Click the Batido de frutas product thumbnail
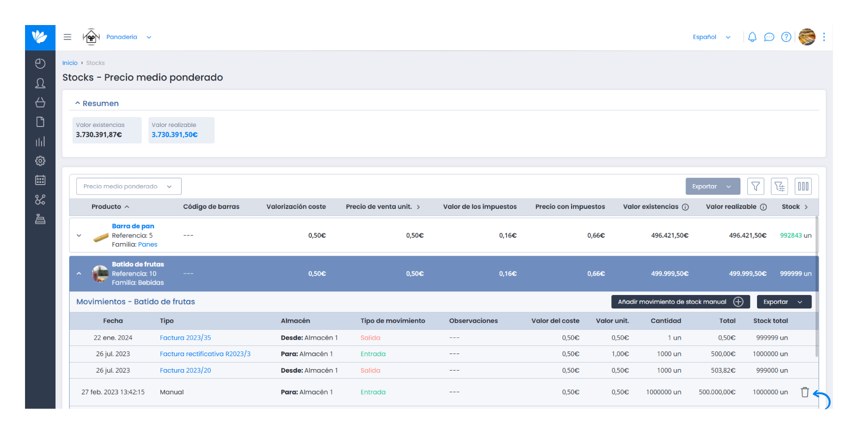858x434 pixels. 100,274
